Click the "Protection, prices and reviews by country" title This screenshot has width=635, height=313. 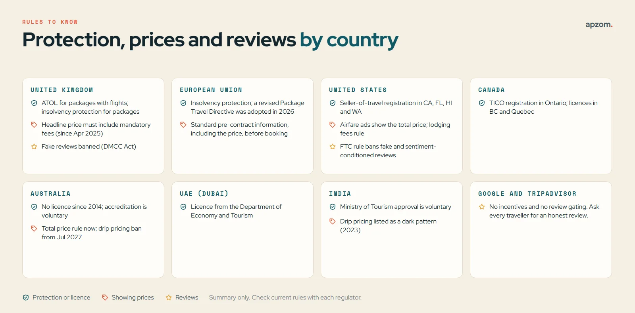coord(210,40)
